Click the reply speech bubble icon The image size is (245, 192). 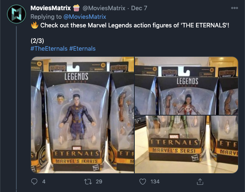pyautogui.click(x=34, y=181)
